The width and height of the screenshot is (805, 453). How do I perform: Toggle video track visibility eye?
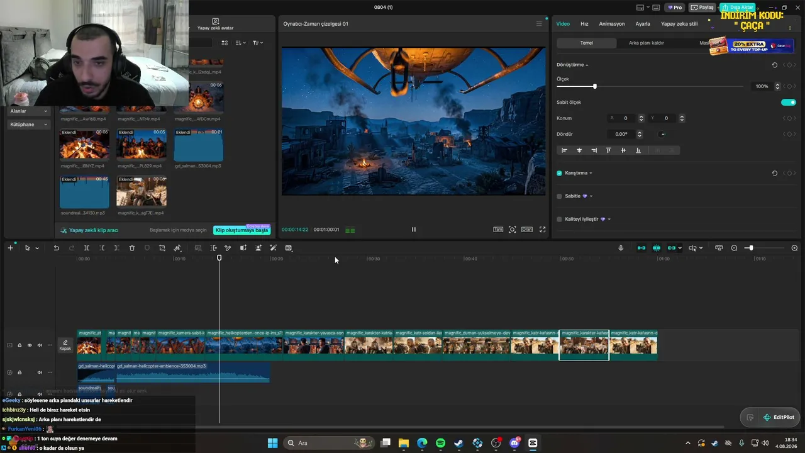click(29, 345)
